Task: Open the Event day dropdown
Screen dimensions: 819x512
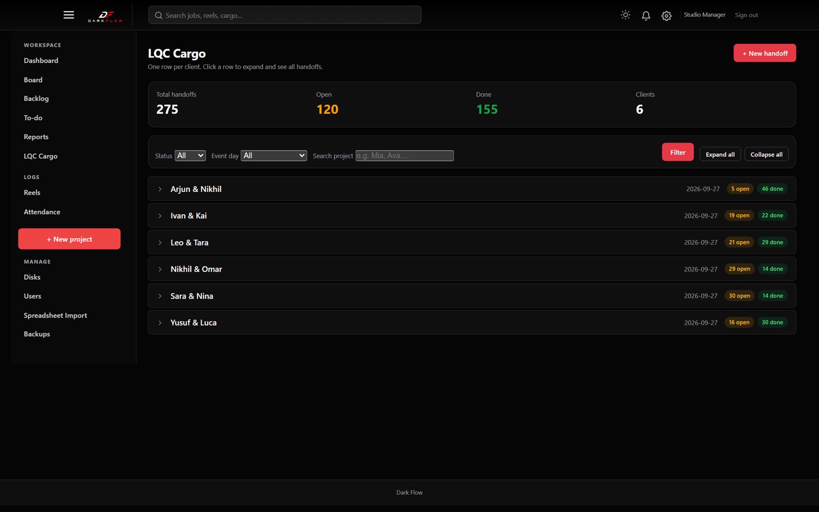Action: [x=274, y=156]
